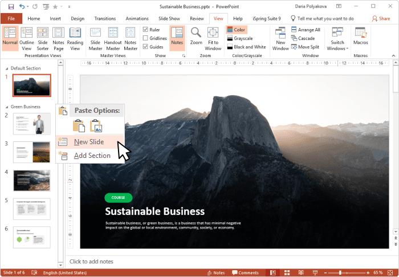Image resolution: width=399 pixels, height=277 pixels.
Task: Adjust the zoom slider in status bar
Action: tap(341, 273)
